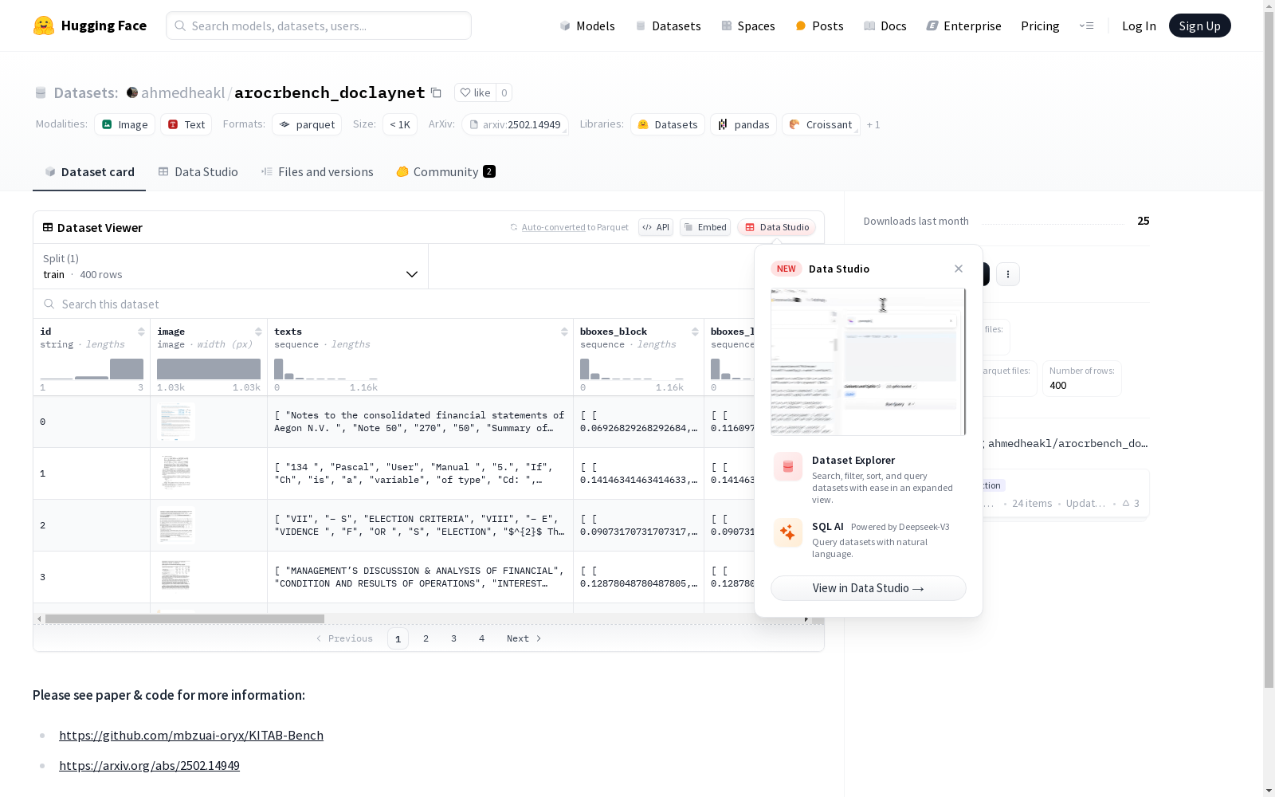Open row 2 image thumbnail
Image resolution: width=1275 pixels, height=797 pixels.
coord(175,525)
